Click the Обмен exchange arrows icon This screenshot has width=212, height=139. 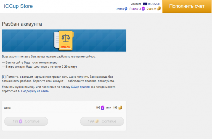click(x=126, y=9)
